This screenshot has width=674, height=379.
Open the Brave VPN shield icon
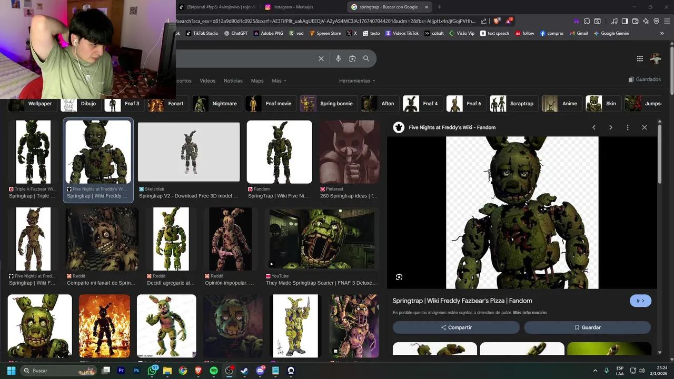(657, 21)
